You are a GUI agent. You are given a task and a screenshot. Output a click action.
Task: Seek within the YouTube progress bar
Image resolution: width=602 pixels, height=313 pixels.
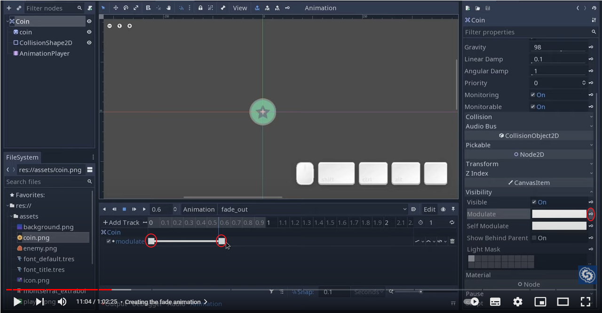tap(301, 290)
